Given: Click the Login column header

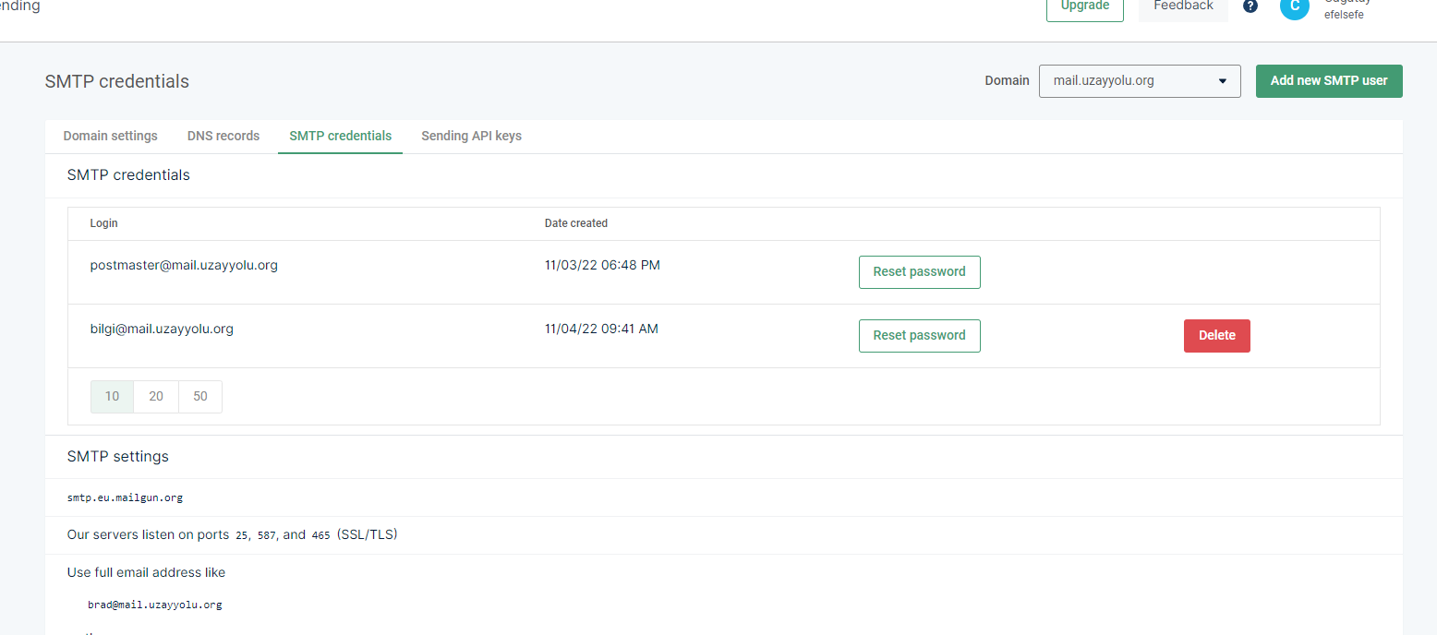Looking at the screenshot, I should (x=103, y=223).
